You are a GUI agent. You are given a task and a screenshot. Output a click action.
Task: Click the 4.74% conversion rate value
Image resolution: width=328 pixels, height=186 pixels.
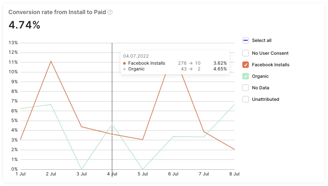tap(24, 25)
